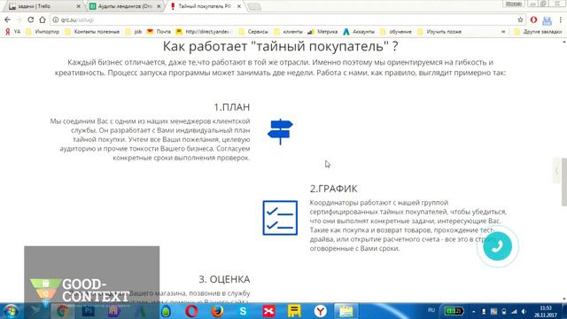The width and height of the screenshot is (567, 319).
Task: Click the volume icon in system tray
Action: tap(524, 311)
